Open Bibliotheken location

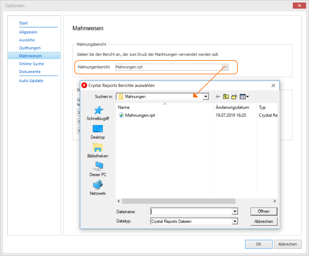click(98, 151)
